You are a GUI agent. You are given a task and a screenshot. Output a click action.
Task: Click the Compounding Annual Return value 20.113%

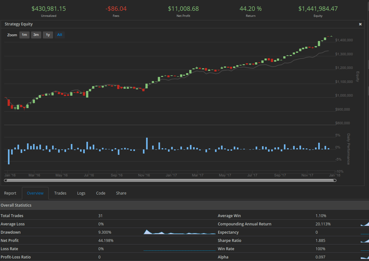pos(323,224)
